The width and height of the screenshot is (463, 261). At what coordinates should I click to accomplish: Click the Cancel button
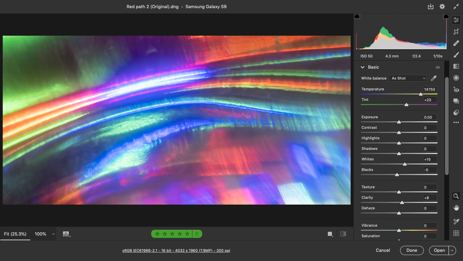click(383, 250)
